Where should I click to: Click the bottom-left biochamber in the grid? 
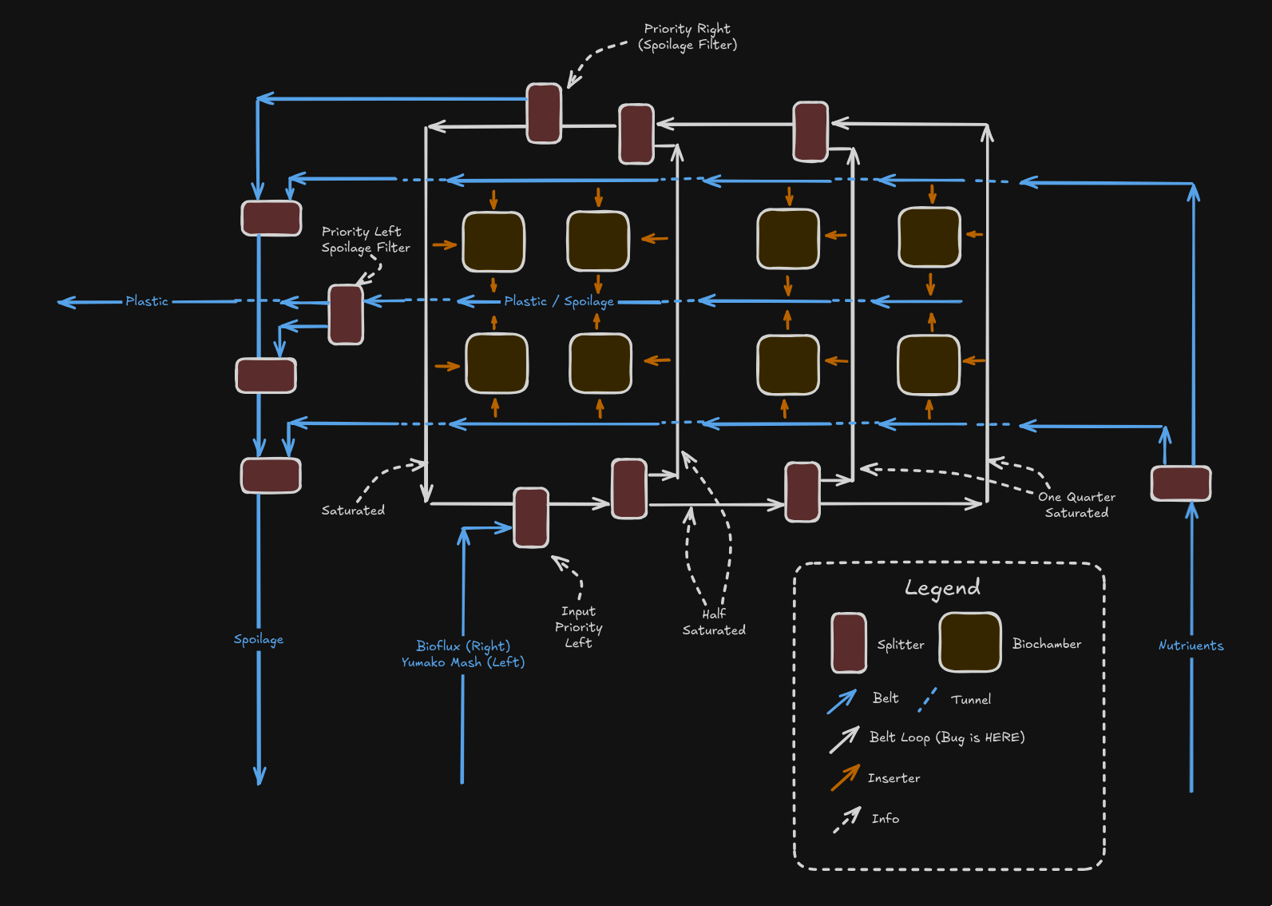[x=497, y=364]
